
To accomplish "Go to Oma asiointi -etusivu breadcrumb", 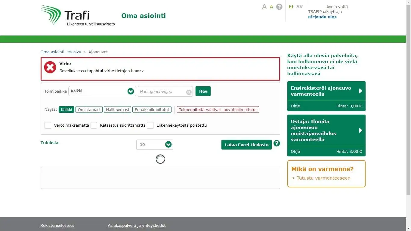I will click(x=61, y=52).
